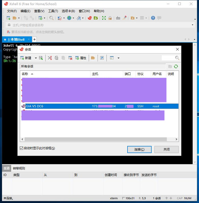The image size is (199, 203).
Task: Click the padlock lock-screen icon in toolbar
Action: (x=110, y=18)
